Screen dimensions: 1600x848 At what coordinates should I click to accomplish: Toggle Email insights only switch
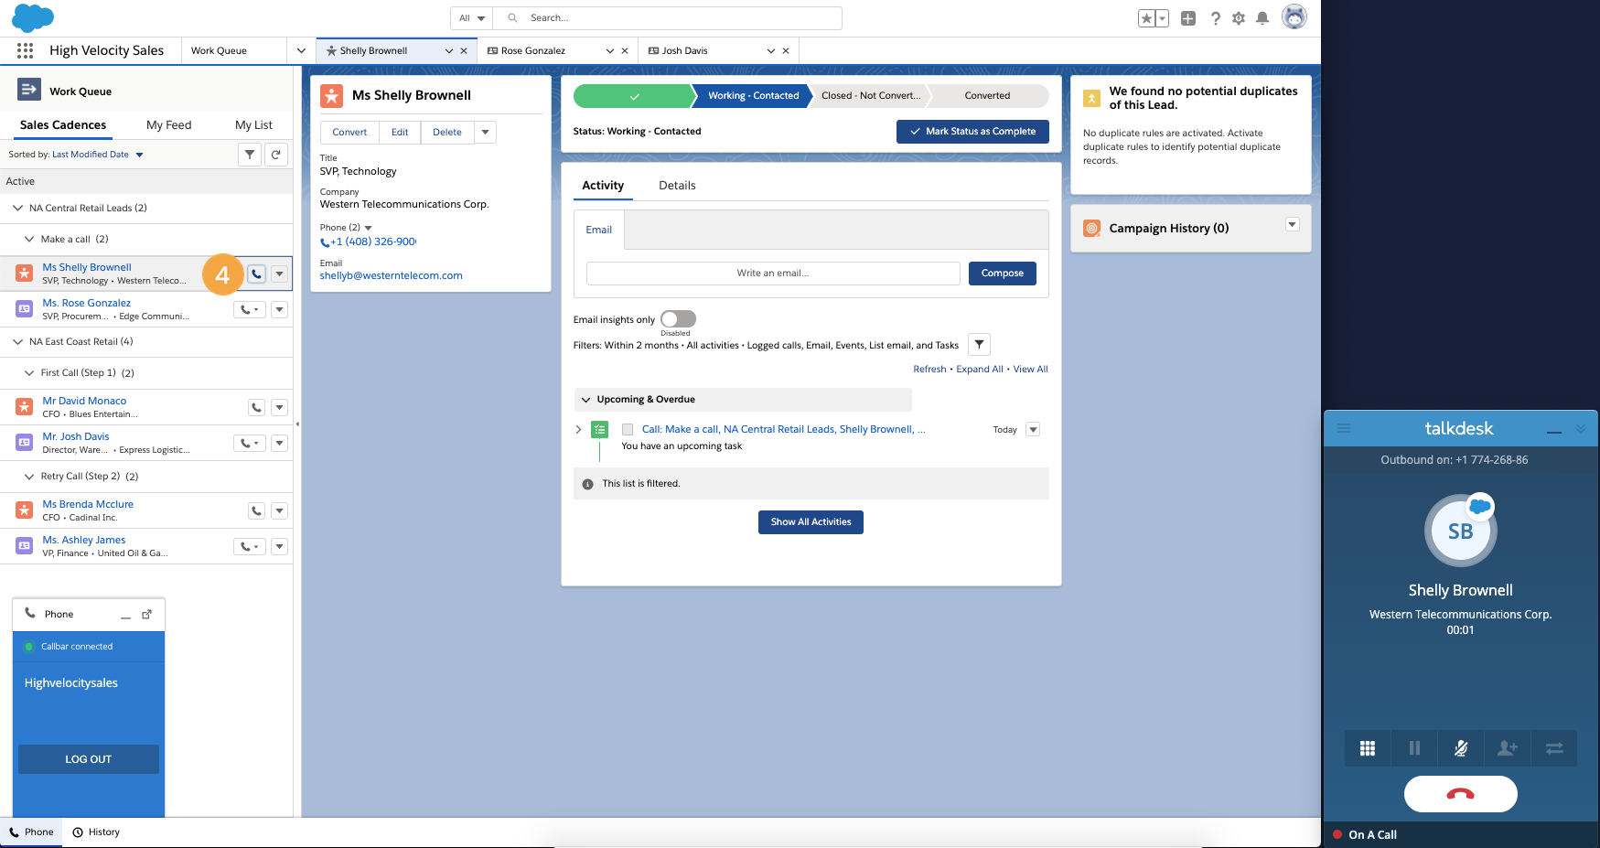(x=678, y=318)
